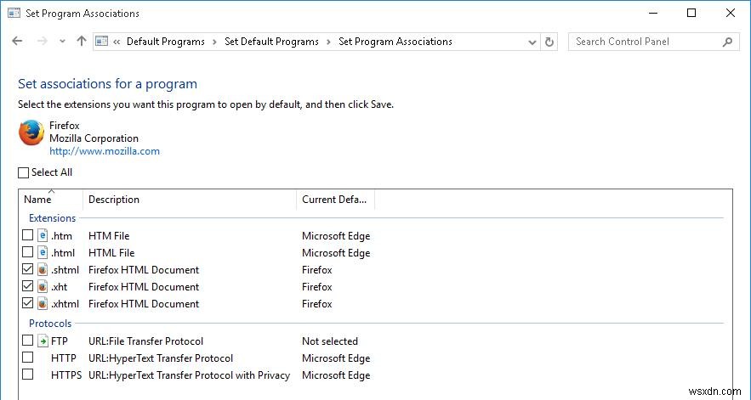
Task: Maximize the Set Program Associations window
Action: coord(691,13)
